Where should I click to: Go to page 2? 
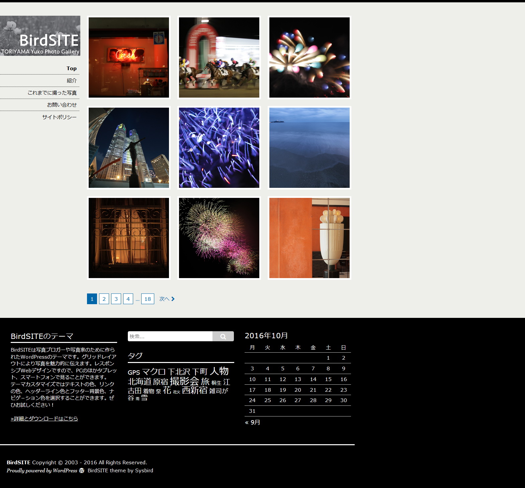[x=104, y=299]
